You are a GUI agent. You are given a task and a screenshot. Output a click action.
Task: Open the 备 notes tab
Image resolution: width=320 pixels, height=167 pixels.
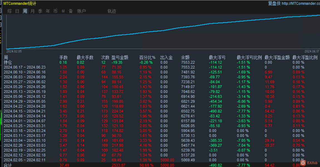point(71,11)
